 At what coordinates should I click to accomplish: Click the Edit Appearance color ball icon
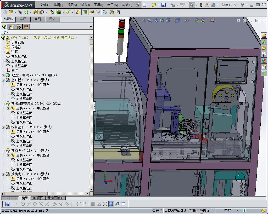[x=197, y=20]
